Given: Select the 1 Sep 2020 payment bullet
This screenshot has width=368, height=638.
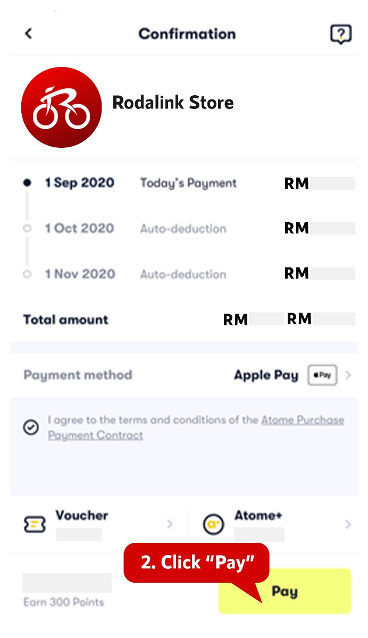Looking at the screenshot, I should 27,183.
